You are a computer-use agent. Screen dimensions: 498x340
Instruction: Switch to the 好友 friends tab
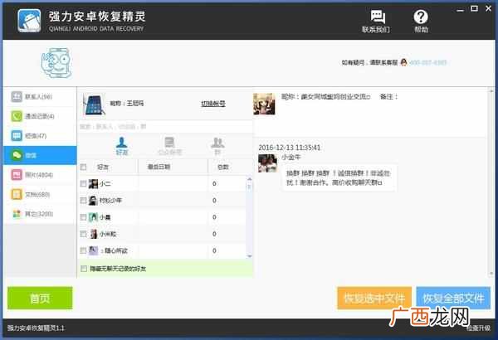tap(122, 146)
